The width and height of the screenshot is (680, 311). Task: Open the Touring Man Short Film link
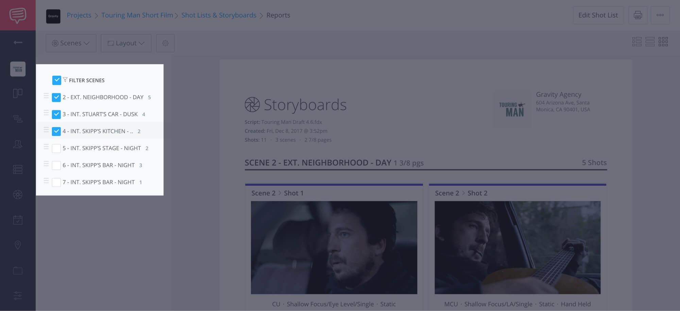(137, 15)
